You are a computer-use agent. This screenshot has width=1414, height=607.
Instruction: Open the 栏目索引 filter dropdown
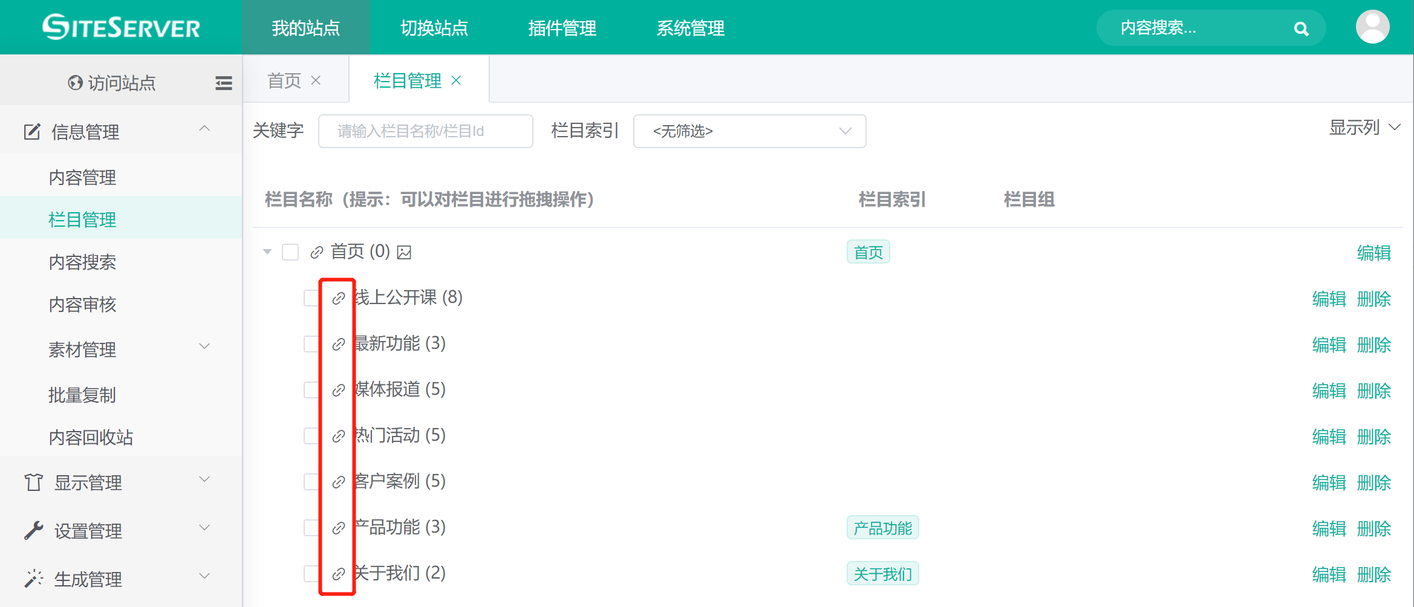pyautogui.click(x=749, y=131)
